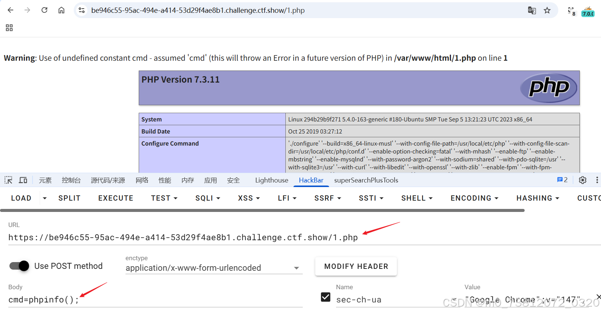Click the HackBar toolbar horizontal scrollbar
The height and width of the screenshot is (313, 601).
click(x=262, y=210)
